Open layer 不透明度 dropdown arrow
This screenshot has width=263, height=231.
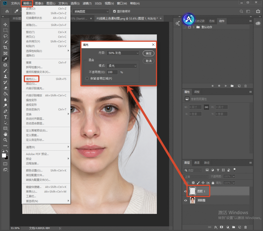point(234,176)
